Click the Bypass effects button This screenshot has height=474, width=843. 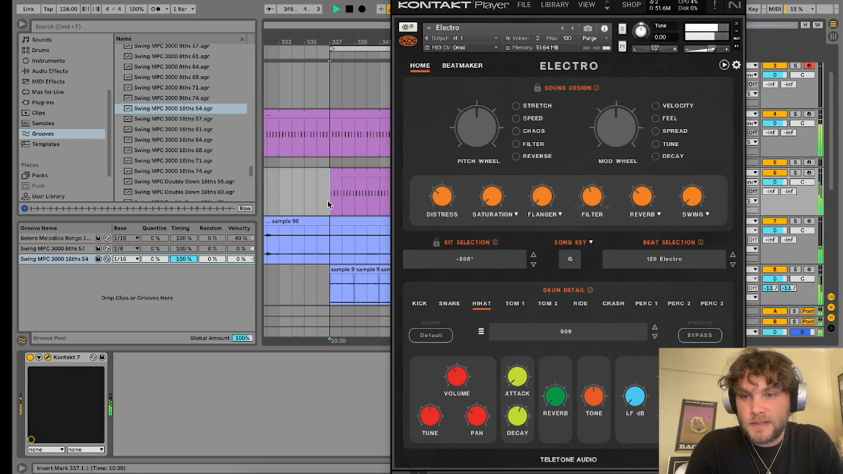point(699,335)
